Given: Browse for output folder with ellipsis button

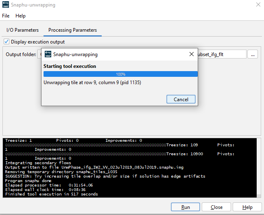Looking at the screenshot, I should (253, 54).
